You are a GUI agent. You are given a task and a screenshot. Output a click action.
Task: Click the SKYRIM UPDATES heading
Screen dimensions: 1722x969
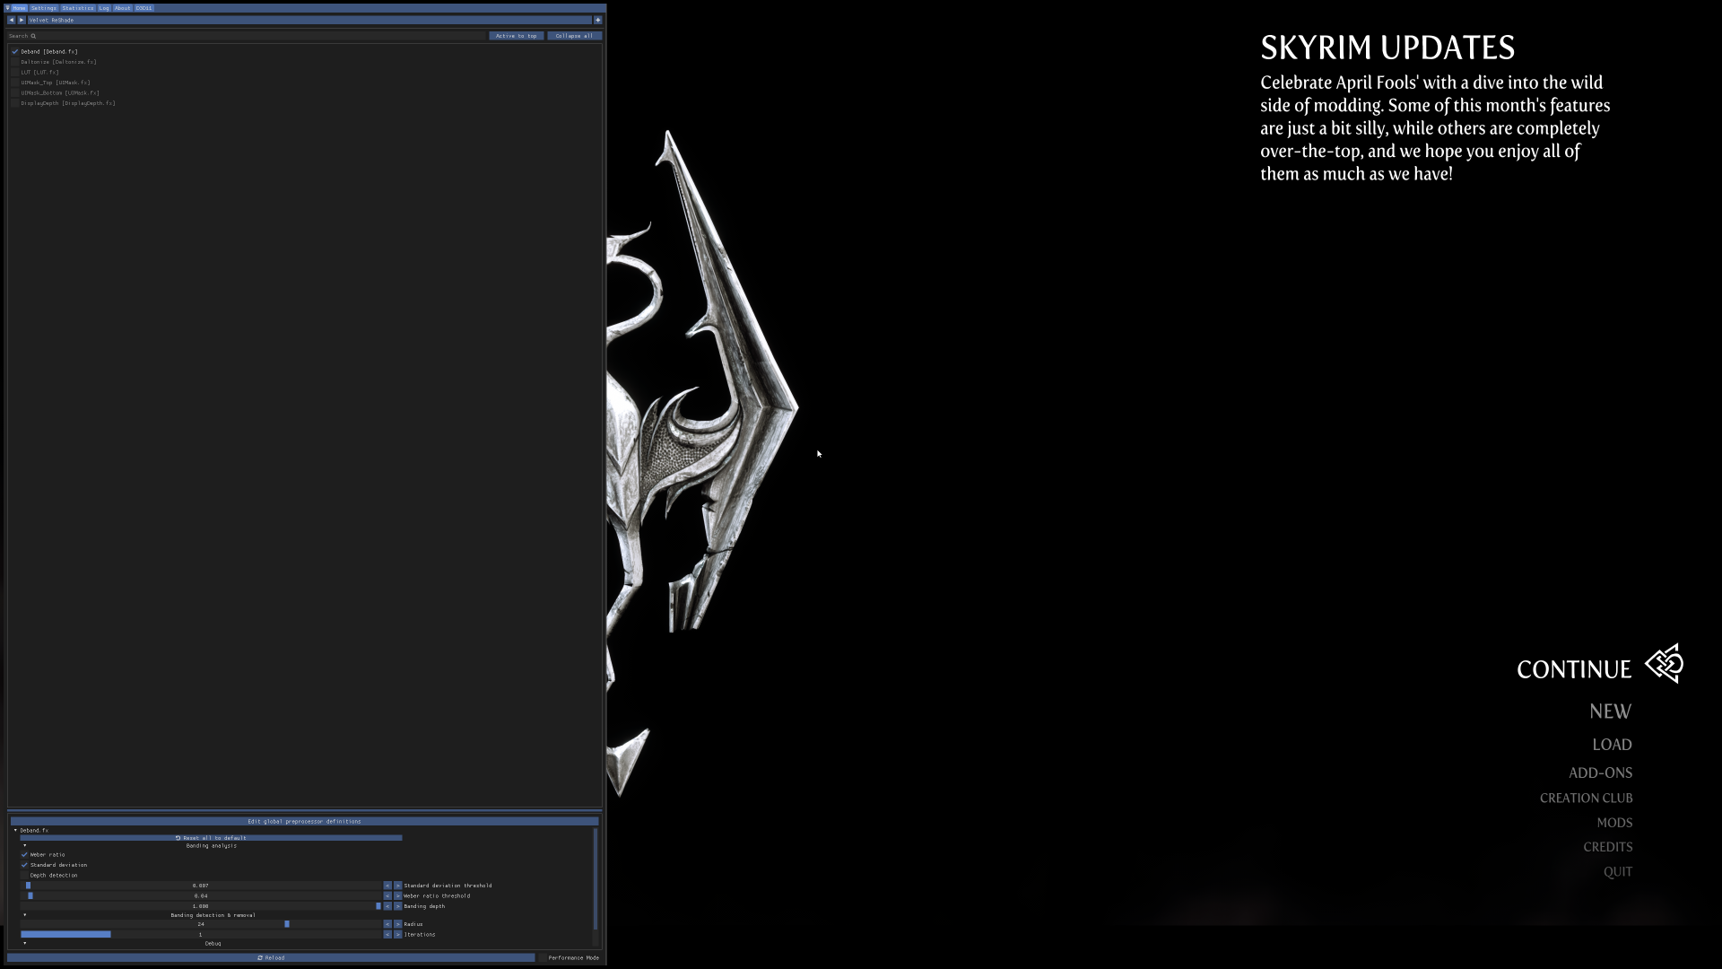(x=1387, y=48)
